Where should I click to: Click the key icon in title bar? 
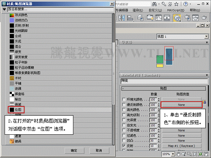click(164, 4)
